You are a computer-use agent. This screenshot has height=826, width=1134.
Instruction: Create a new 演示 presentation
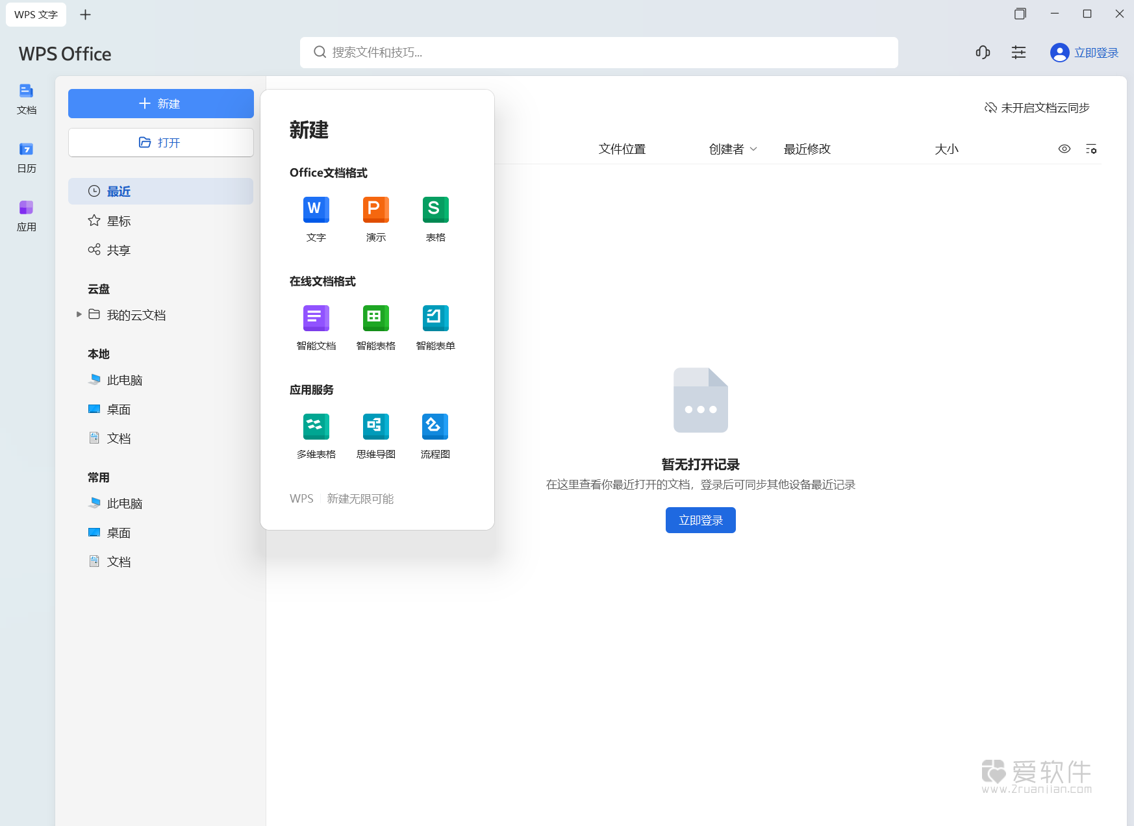point(376,219)
